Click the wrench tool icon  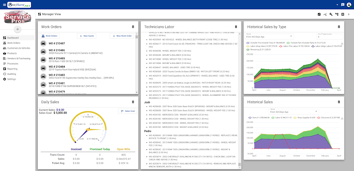tap(331, 14)
